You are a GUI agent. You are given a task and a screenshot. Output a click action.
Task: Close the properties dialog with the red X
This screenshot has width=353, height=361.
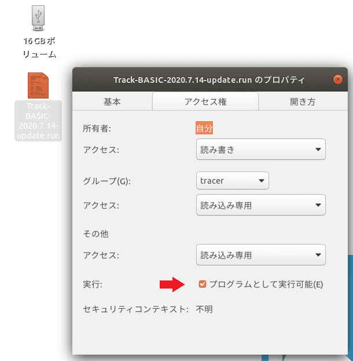click(x=337, y=79)
